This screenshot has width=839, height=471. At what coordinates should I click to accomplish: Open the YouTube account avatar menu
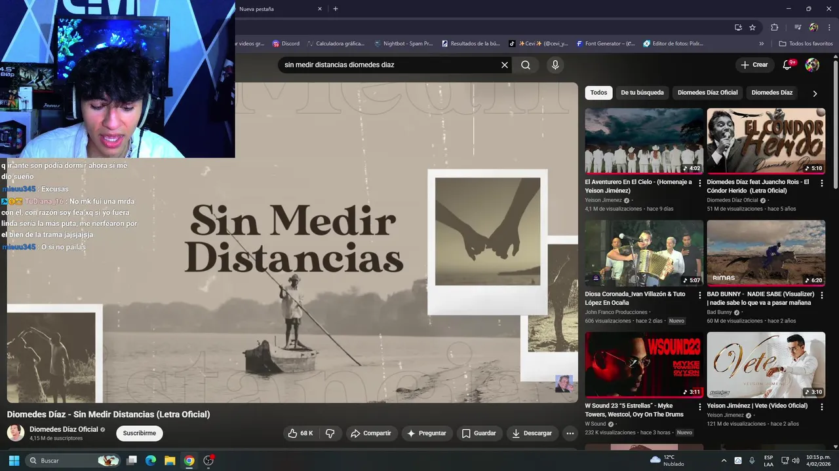click(812, 65)
